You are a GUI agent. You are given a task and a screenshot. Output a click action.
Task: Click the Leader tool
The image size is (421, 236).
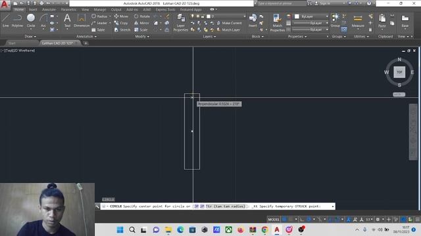click(x=99, y=23)
